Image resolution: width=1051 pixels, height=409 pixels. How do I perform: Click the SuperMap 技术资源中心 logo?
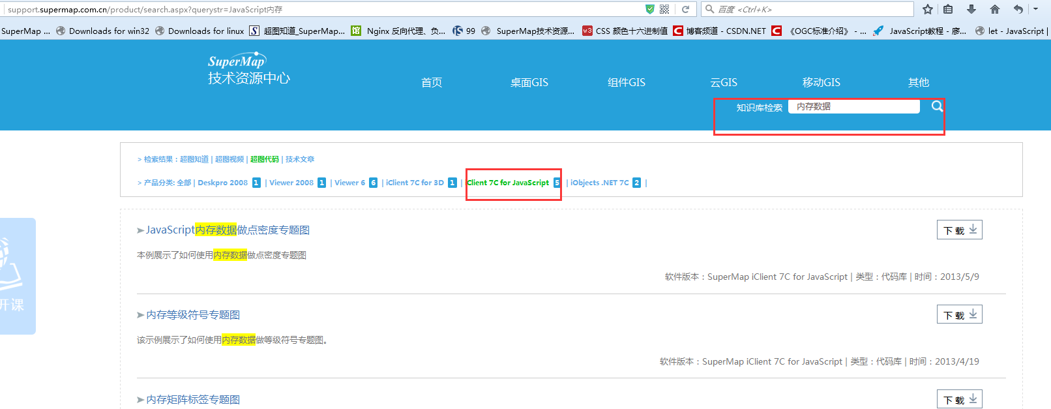[248, 69]
